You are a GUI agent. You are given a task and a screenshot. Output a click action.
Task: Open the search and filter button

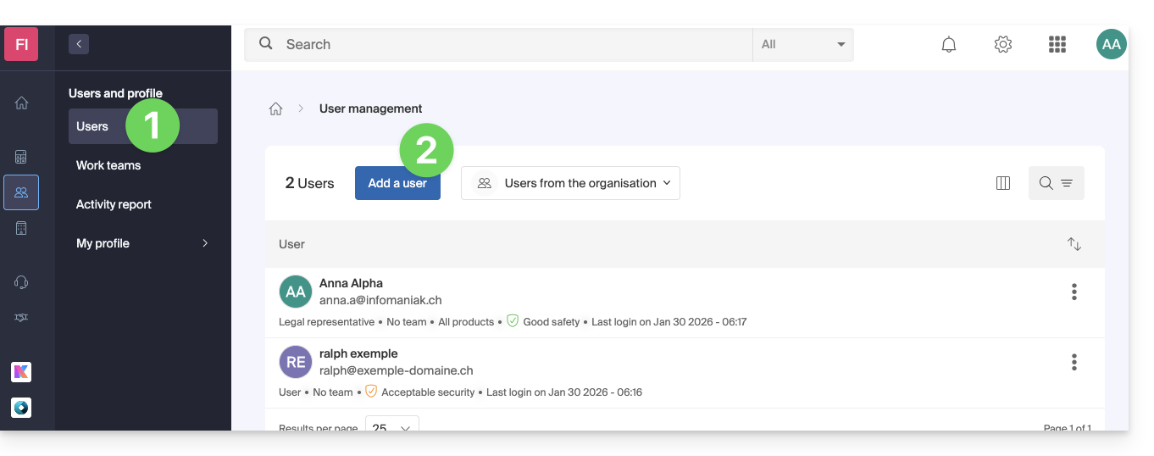(x=1056, y=183)
